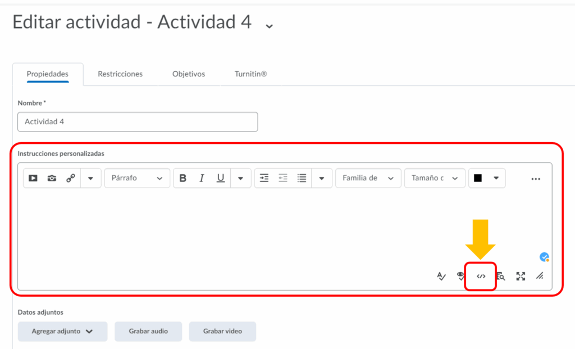575x349 pixels.
Task: Toggle bold formatting
Action: click(183, 178)
